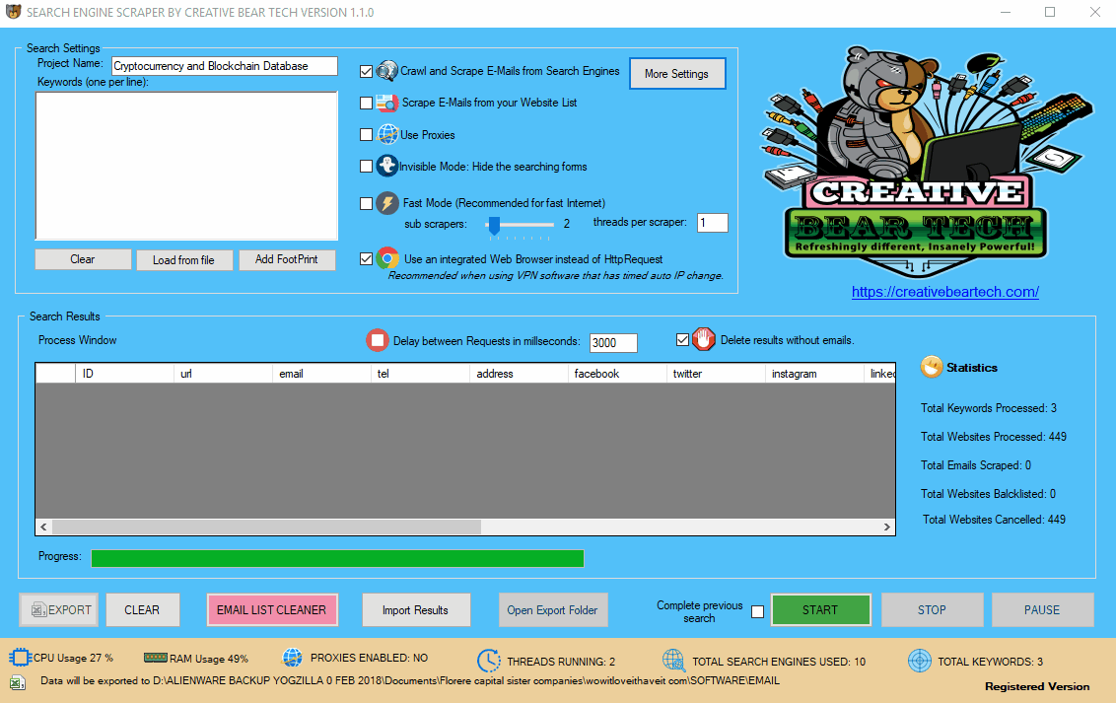Image resolution: width=1116 pixels, height=703 pixels.
Task: Click the red hand delete-results icon
Action: (x=703, y=339)
